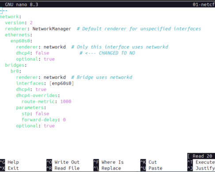Click the 'parameters:' key
Viewport: 215px width, 172px height.
tap(31, 108)
